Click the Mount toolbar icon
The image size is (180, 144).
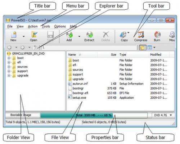pyautogui.click(x=172, y=36)
